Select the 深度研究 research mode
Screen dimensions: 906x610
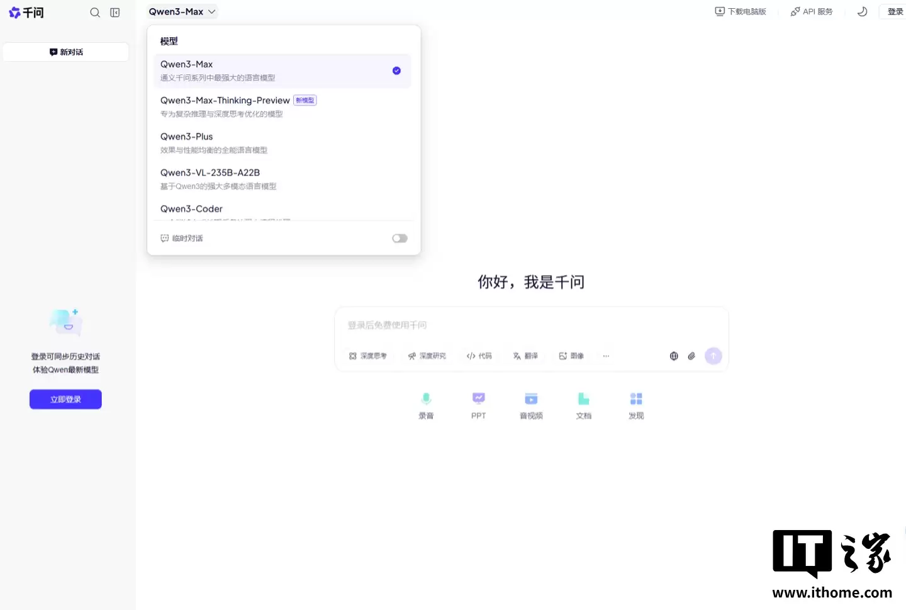click(x=427, y=356)
